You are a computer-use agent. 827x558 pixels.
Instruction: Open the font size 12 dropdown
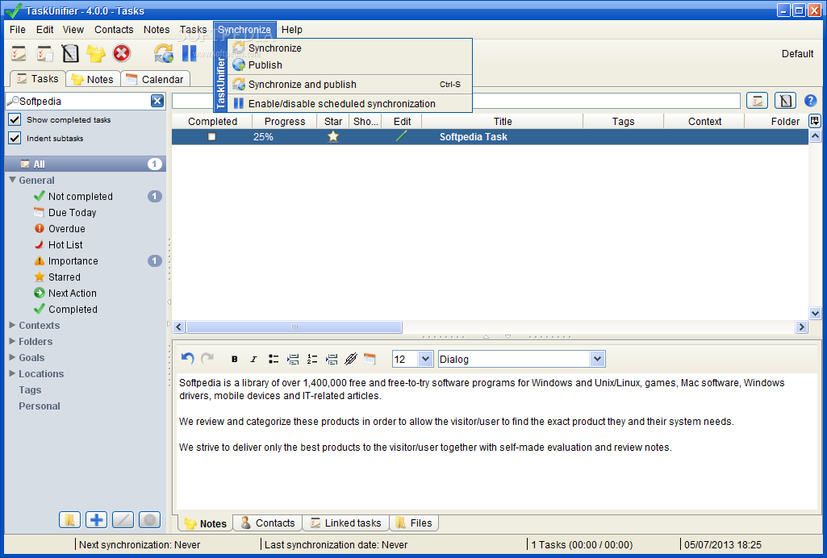(425, 360)
